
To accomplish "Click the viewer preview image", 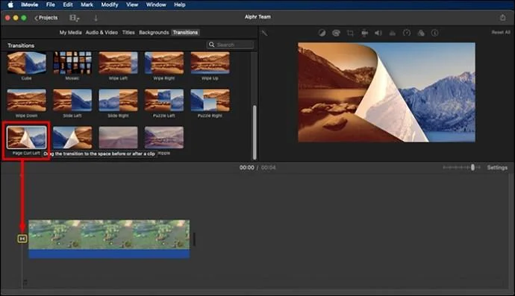I will point(387,92).
